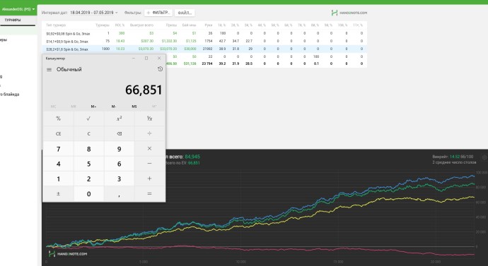The height and width of the screenshot is (266, 488).
Task: Click calculator digit 3
Action: click(x=120, y=179)
